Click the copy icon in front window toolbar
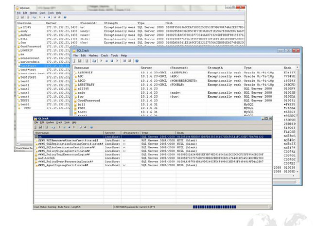The height and width of the screenshot is (226, 316). [x=47, y=127]
